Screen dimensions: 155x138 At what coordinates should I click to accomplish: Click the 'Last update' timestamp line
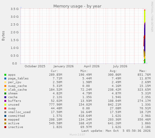(116, 131)
